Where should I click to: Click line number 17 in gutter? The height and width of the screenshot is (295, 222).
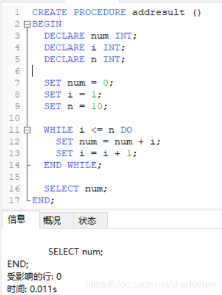pyautogui.click(x=15, y=200)
